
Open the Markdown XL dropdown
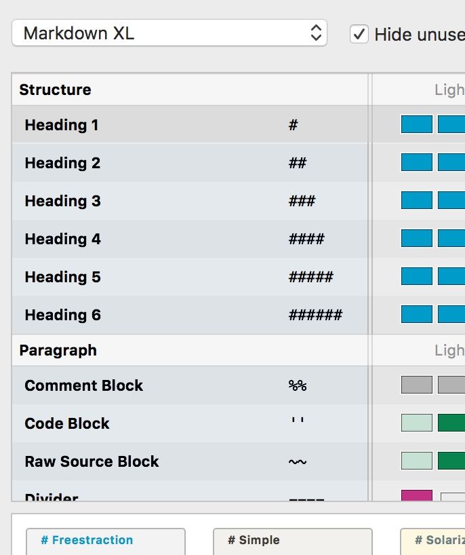tap(169, 33)
